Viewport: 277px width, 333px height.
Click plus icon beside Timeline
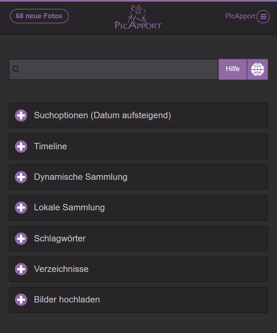click(21, 146)
